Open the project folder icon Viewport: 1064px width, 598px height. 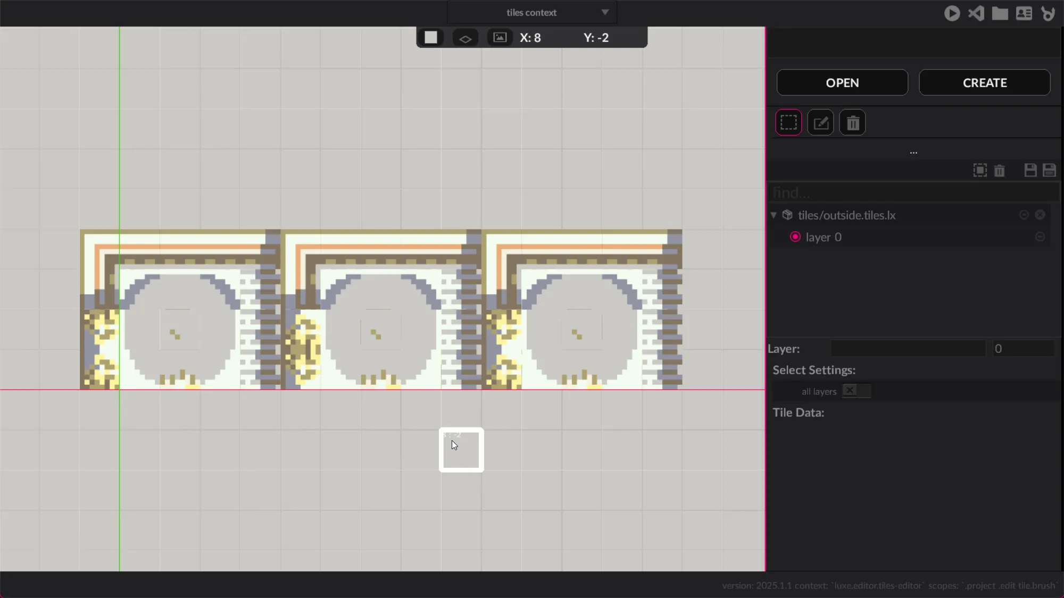coord(1000,13)
